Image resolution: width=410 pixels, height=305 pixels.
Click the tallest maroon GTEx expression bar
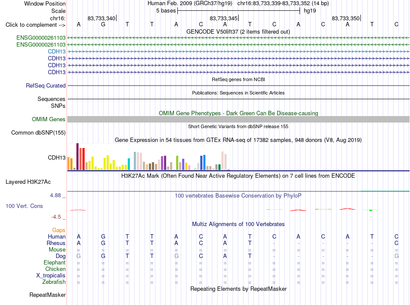point(77,157)
